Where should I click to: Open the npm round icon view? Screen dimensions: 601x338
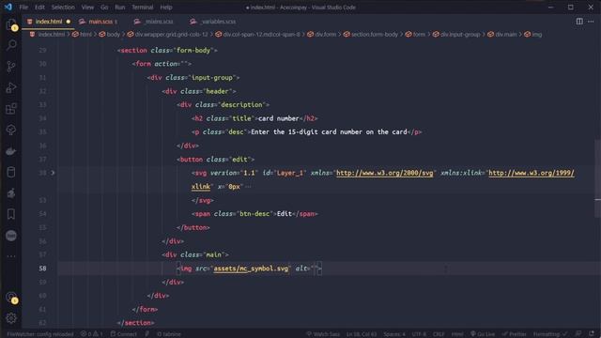(11, 236)
